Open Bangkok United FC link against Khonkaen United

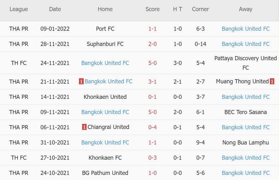245,97
